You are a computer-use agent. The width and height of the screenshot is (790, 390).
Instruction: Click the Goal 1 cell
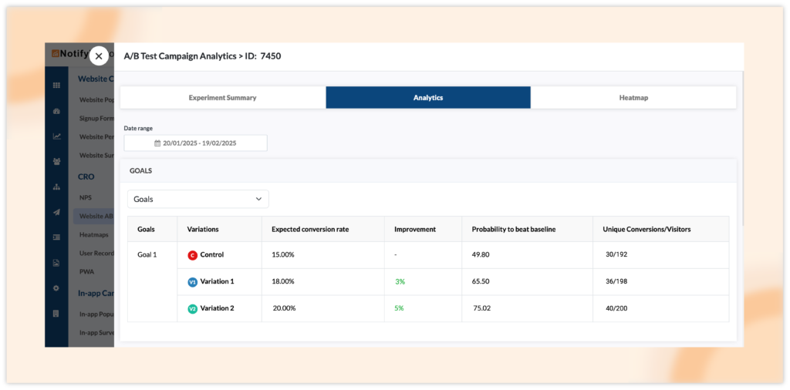pyautogui.click(x=147, y=254)
